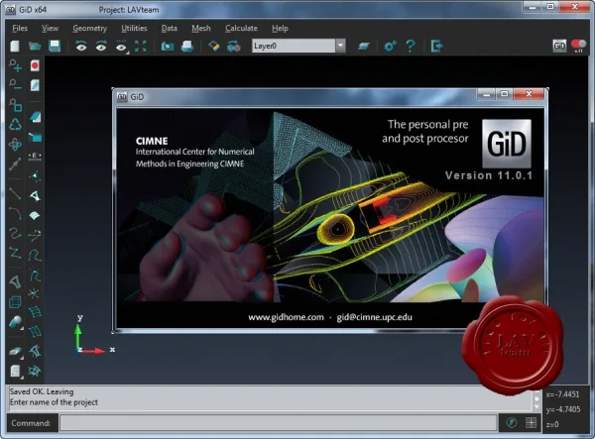
Task: Click the printer icon in the toolbar
Action: pyautogui.click(x=187, y=47)
